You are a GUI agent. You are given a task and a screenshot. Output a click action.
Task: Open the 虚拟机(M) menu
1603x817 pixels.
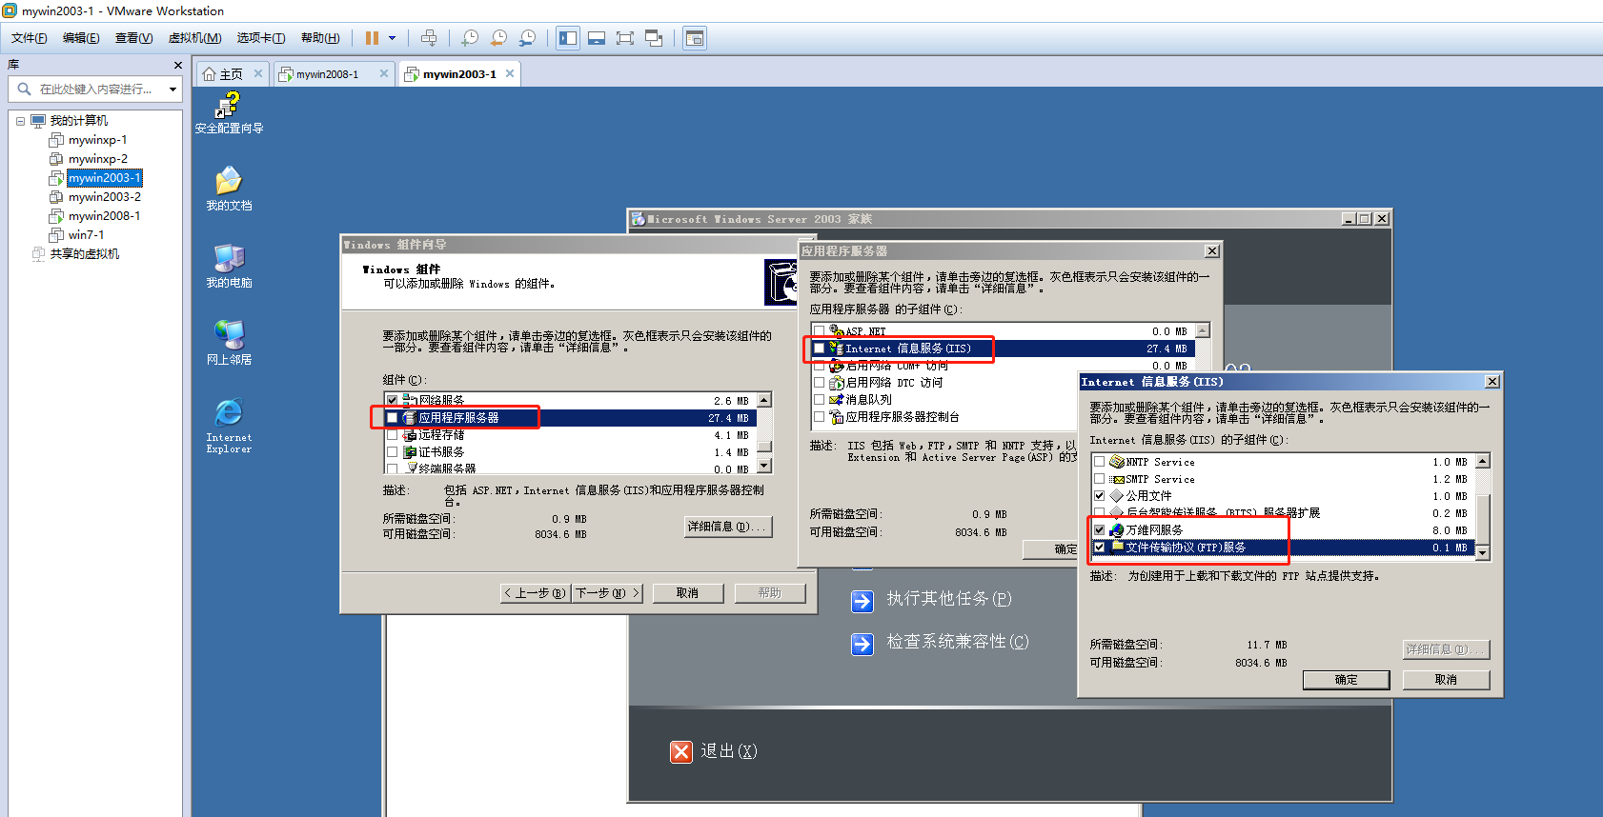pyautogui.click(x=194, y=38)
